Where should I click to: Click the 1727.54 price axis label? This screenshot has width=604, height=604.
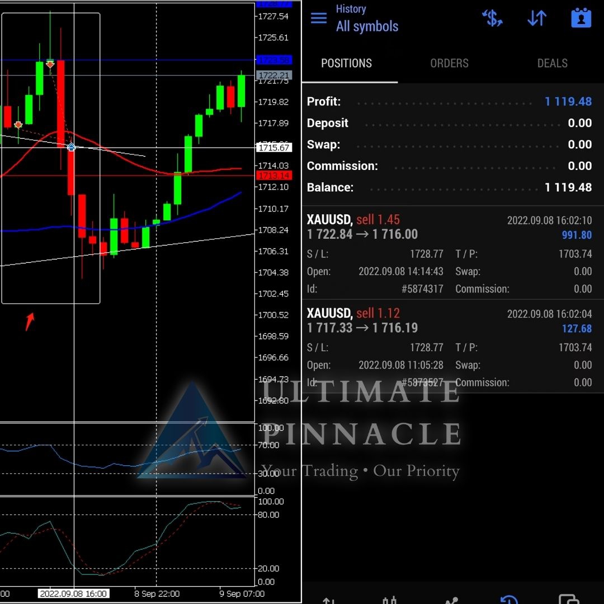tap(273, 16)
